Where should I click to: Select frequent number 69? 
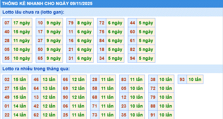[x=65, y=88]
